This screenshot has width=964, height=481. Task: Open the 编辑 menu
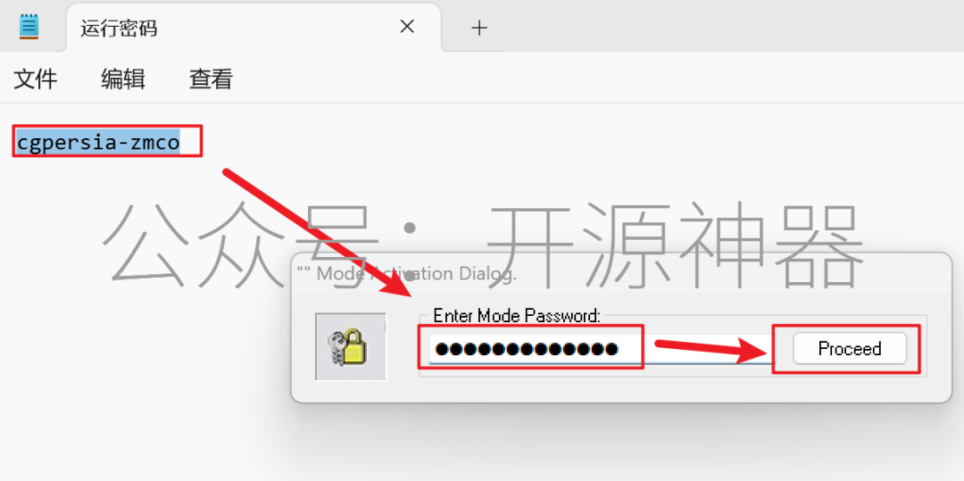coord(123,79)
